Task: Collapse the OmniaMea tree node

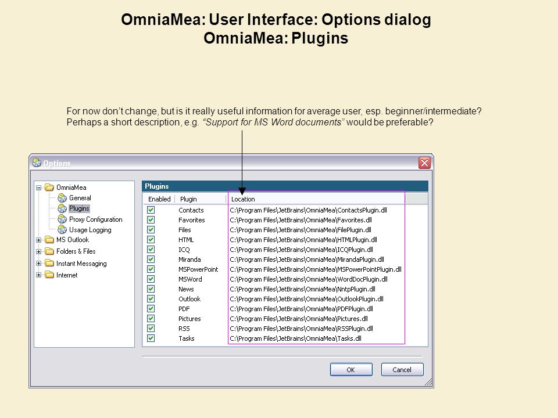Action: 39,188
